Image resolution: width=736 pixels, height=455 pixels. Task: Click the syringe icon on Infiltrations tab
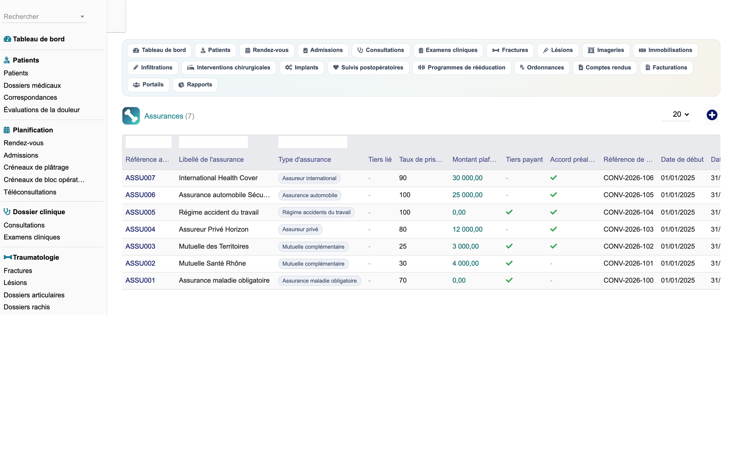click(x=136, y=68)
